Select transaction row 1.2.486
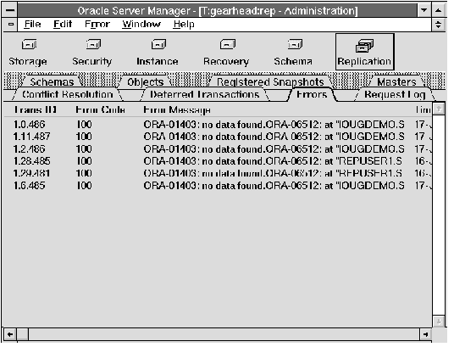 click(x=218, y=149)
